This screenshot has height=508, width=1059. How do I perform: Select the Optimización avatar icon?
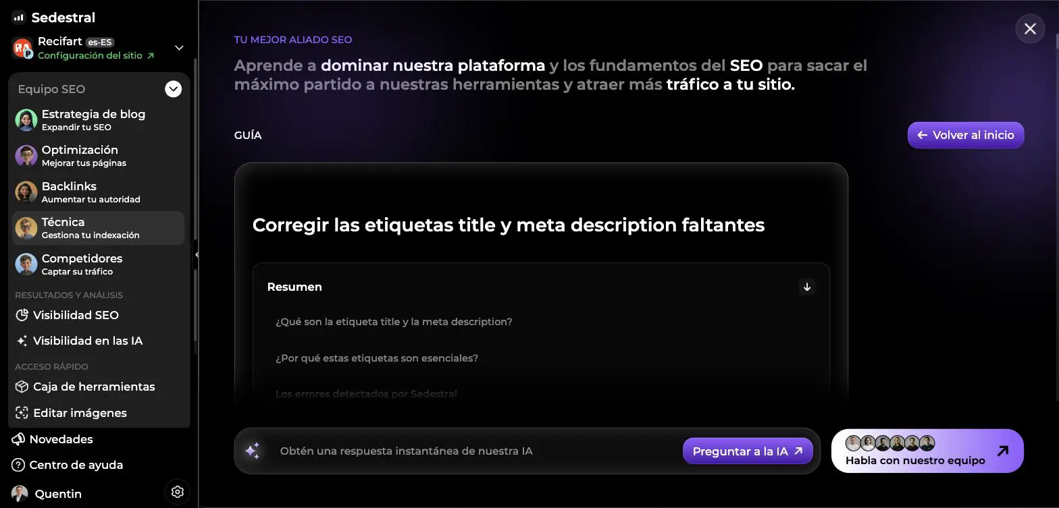coord(26,156)
